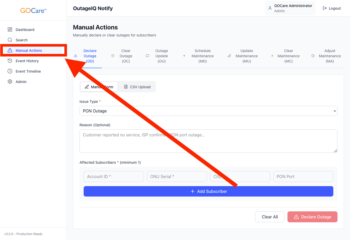Click the Search magnifier icon in sidebar
Screen dimensions: 350x240
10,40
